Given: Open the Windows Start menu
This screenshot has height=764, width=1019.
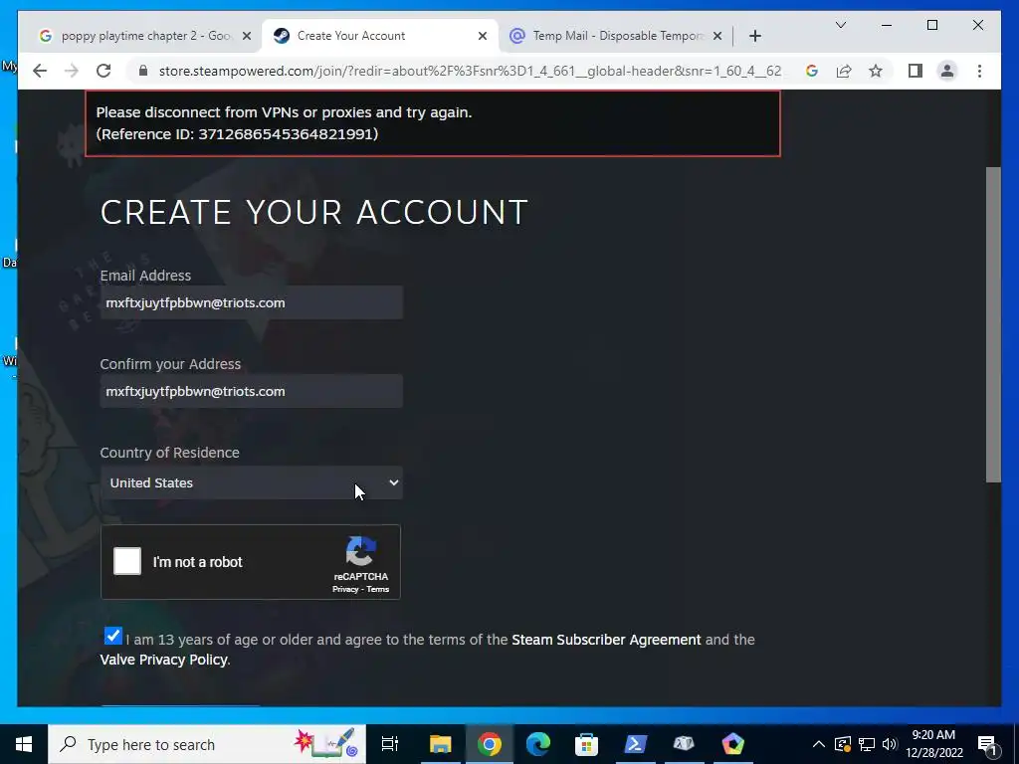Looking at the screenshot, I should tap(24, 744).
